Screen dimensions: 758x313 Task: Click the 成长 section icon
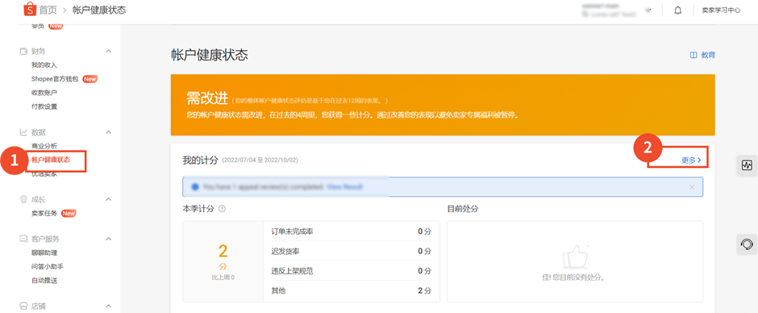click(x=23, y=199)
